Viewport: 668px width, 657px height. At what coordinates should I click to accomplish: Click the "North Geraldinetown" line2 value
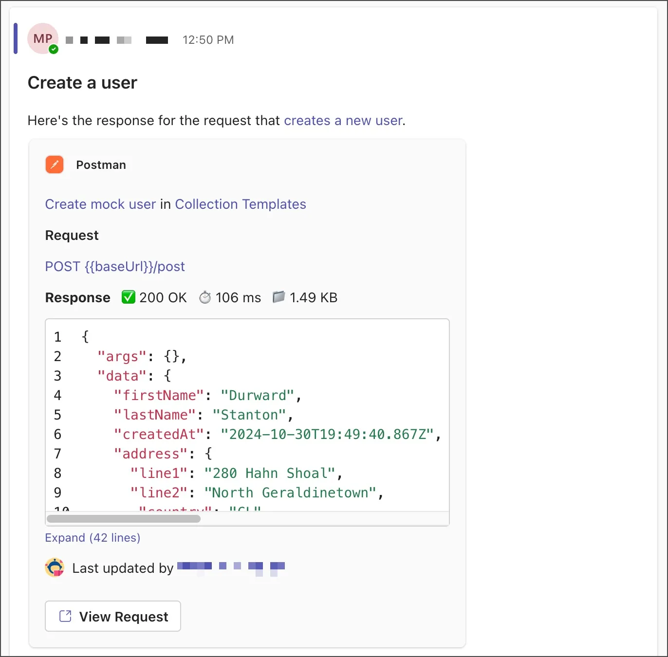[x=290, y=493]
